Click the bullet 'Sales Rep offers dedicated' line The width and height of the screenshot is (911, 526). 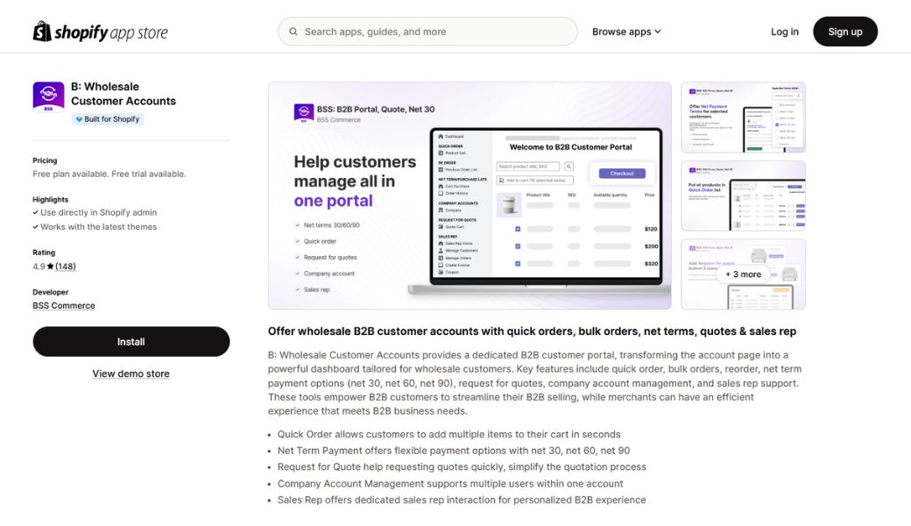click(x=462, y=500)
